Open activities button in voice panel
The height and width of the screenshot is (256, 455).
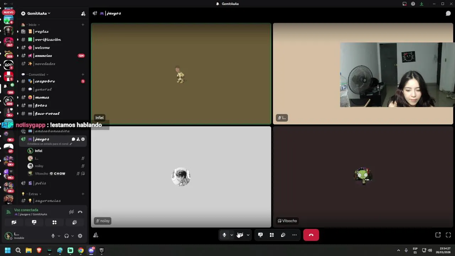[54, 222]
